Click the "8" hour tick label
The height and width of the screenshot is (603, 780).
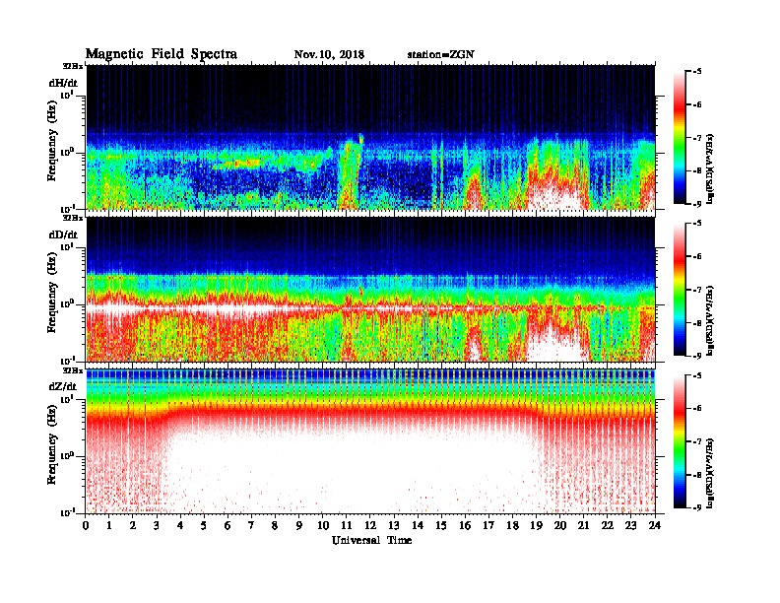[x=276, y=526]
